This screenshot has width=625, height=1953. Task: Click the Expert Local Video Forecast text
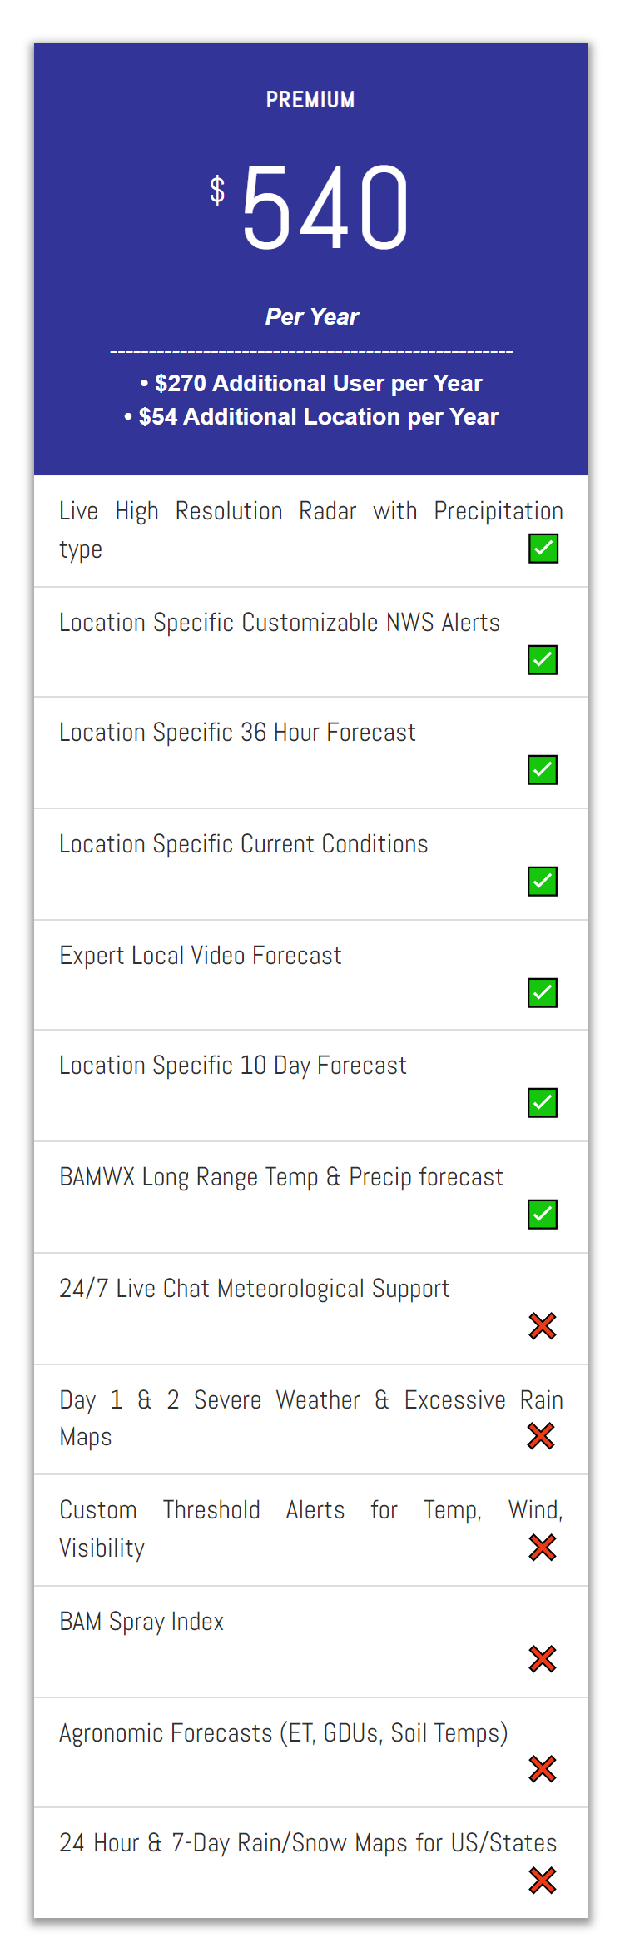coord(201,956)
